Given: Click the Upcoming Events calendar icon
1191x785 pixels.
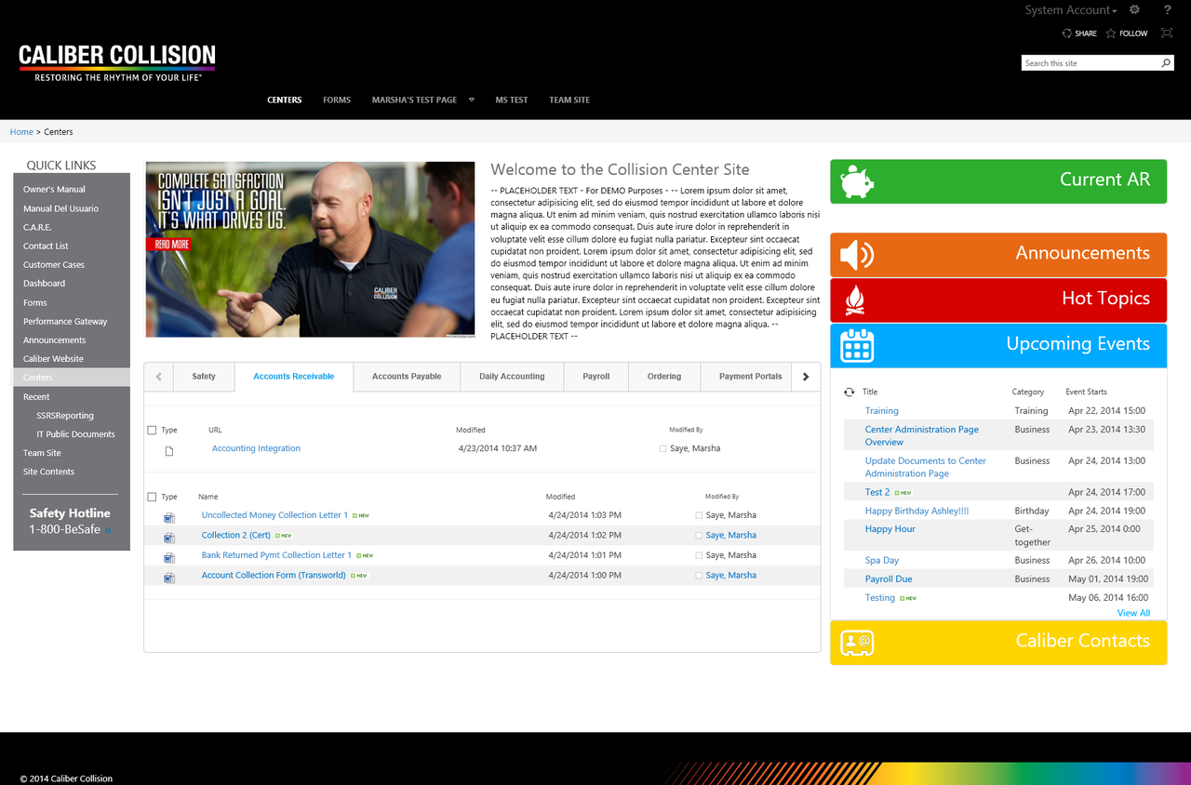Looking at the screenshot, I should (857, 346).
